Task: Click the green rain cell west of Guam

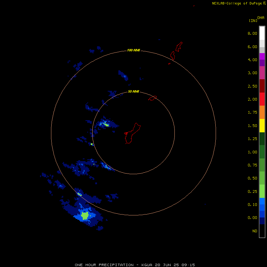Action: (107, 125)
